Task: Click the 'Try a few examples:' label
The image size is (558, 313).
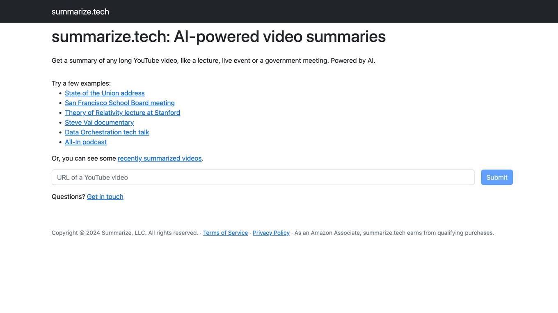Action: click(81, 83)
